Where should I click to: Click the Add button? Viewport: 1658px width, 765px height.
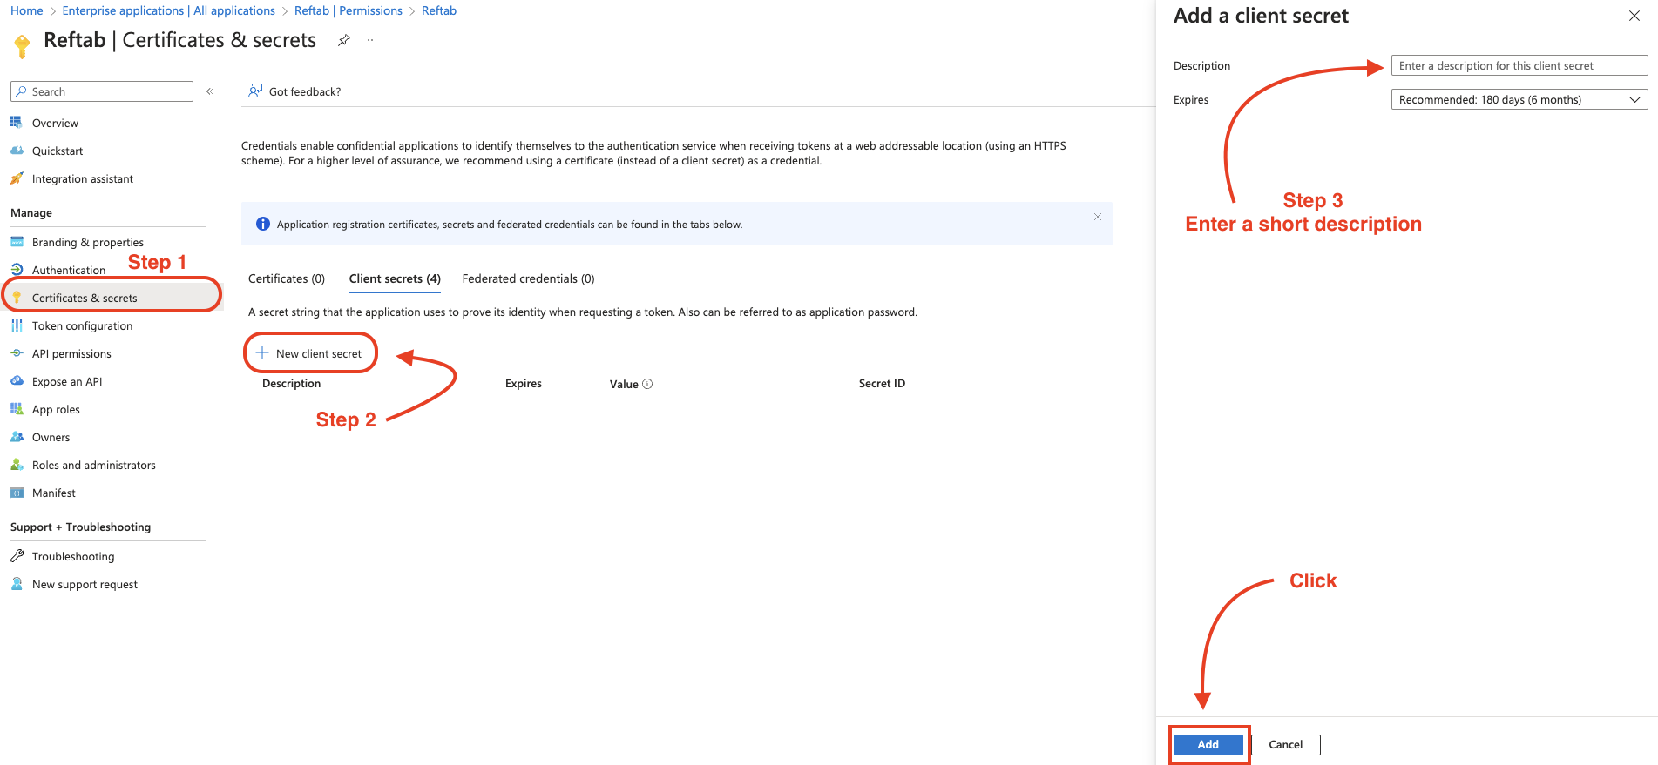click(1208, 744)
